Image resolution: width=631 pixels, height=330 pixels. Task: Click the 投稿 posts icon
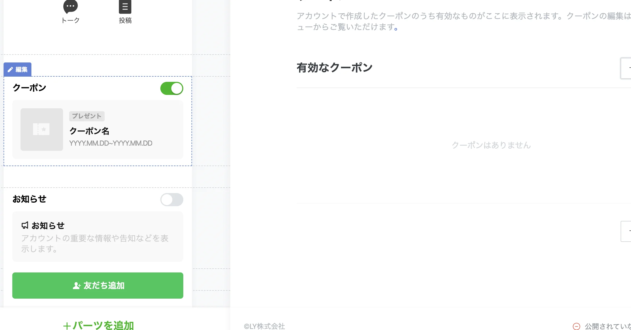click(x=125, y=7)
